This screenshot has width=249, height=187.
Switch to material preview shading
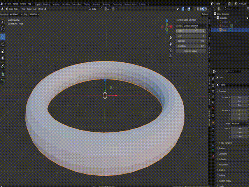(x=203, y=9)
